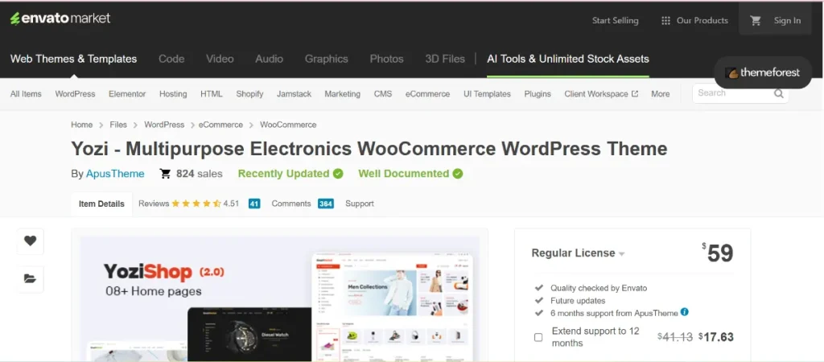Open the eCommerce category in the category bar
The image size is (824, 362).
coord(427,94)
